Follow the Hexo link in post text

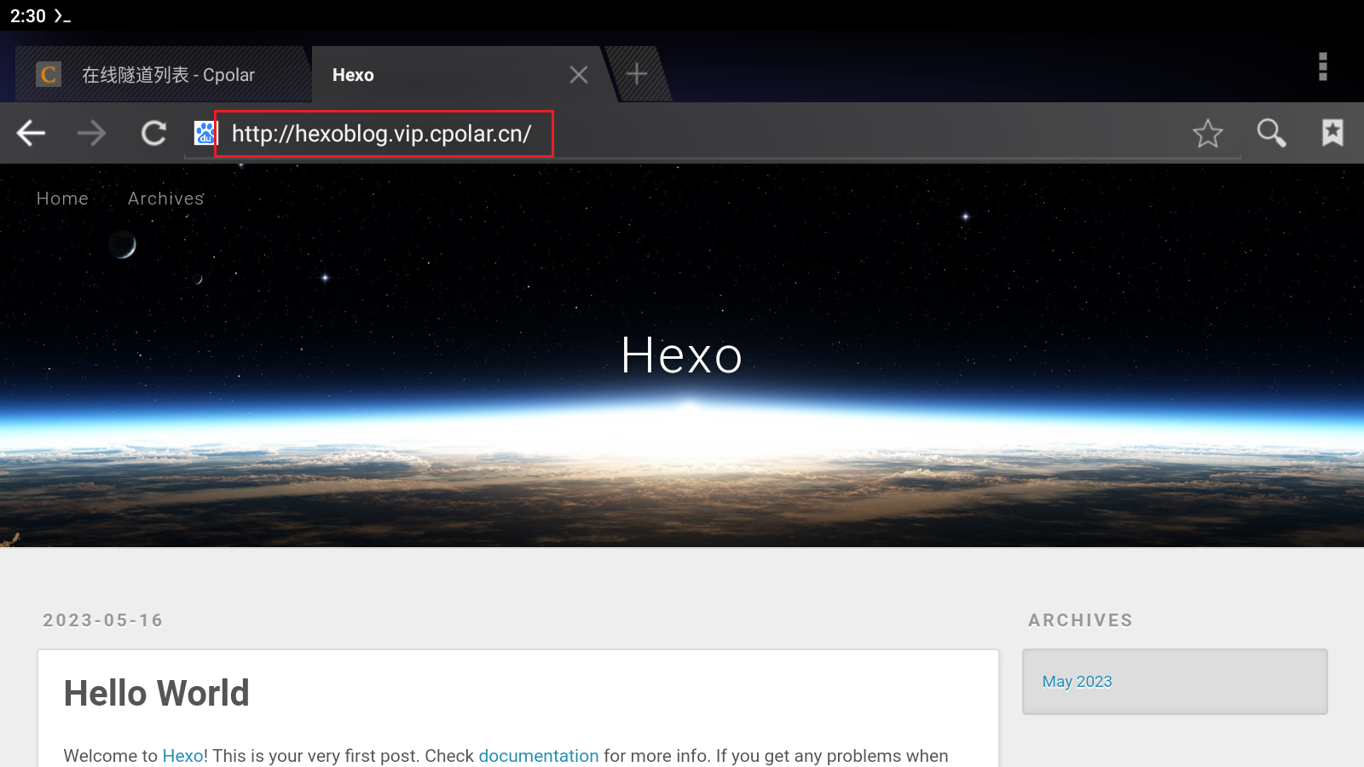tap(182, 756)
